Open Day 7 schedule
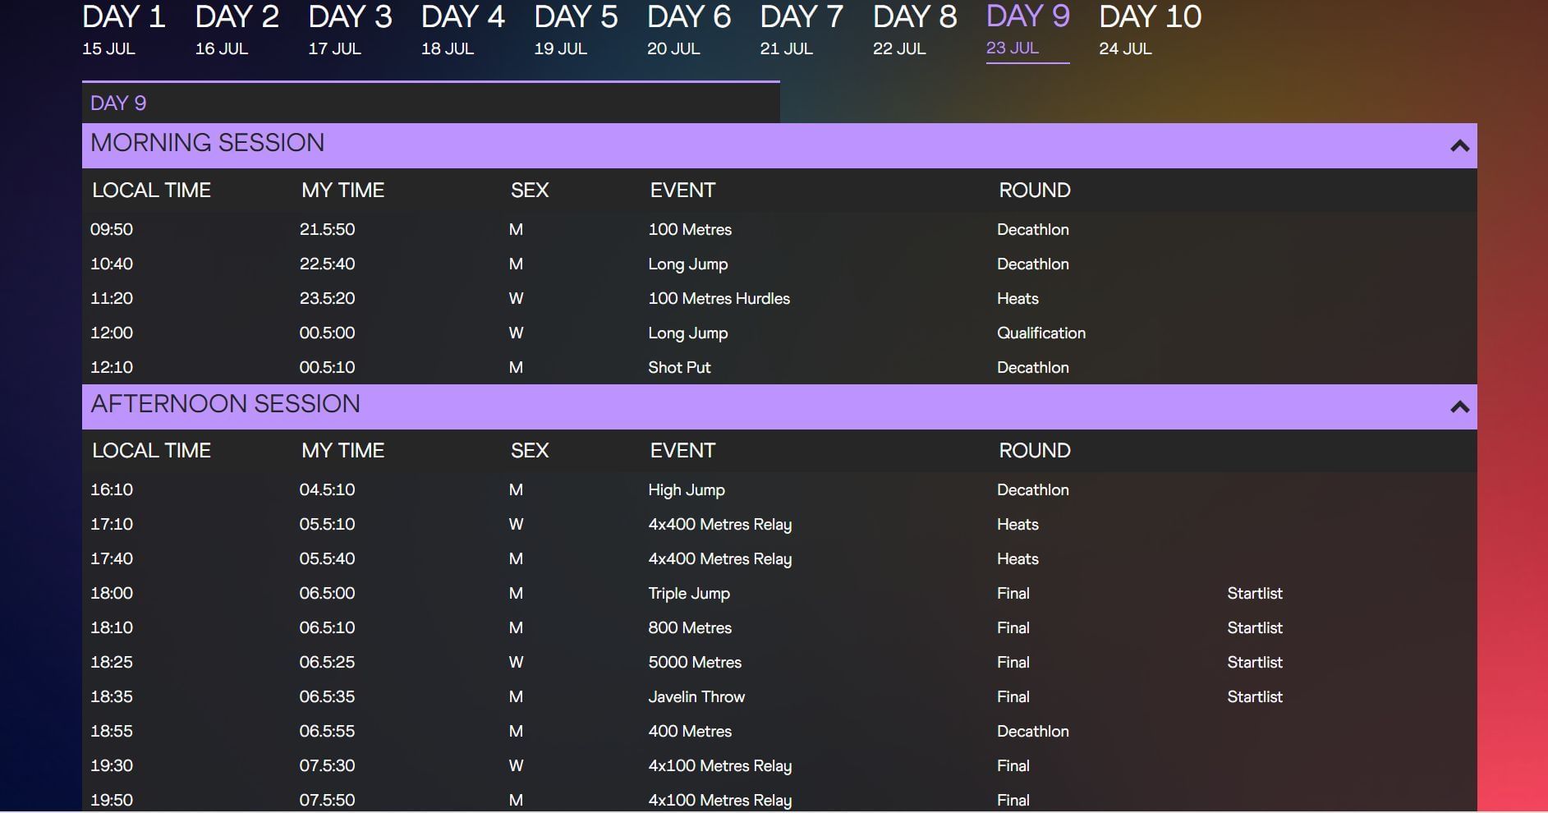The image size is (1548, 813). click(x=802, y=30)
